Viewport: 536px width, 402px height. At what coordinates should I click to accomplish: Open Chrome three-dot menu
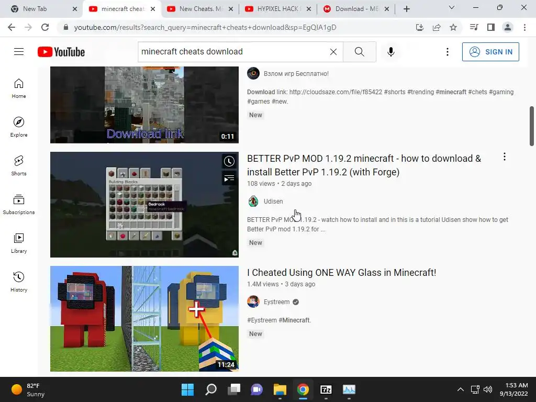tap(524, 27)
